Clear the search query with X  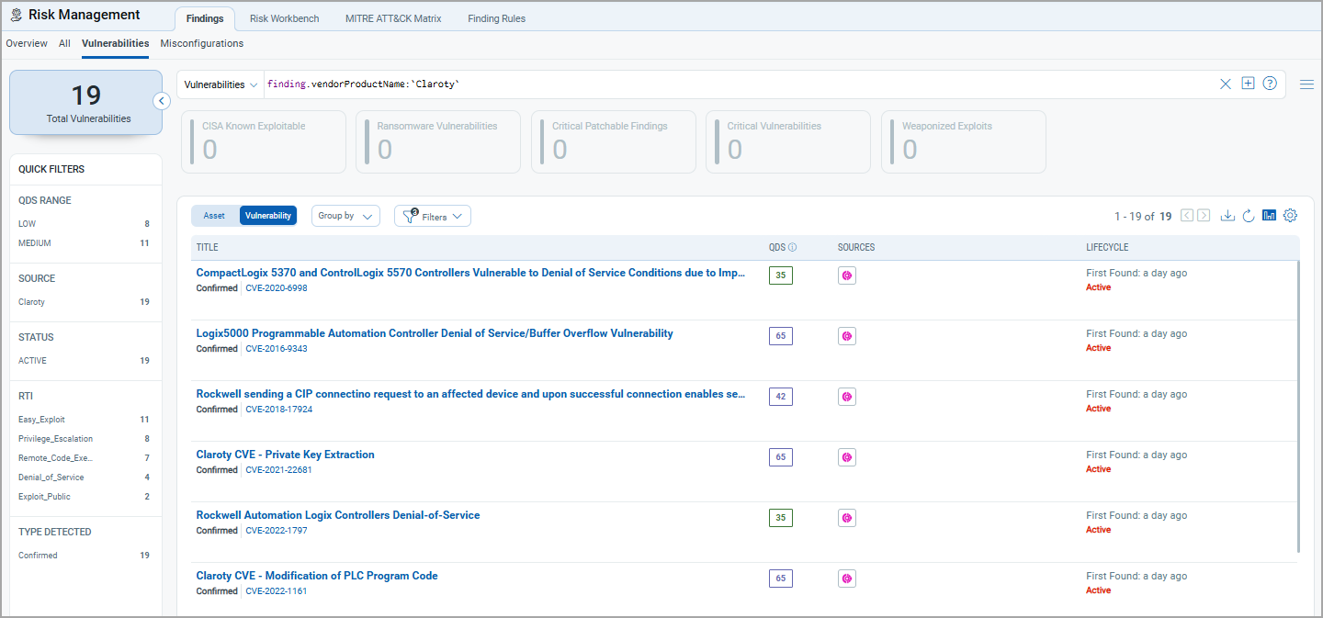(1225, 84)
